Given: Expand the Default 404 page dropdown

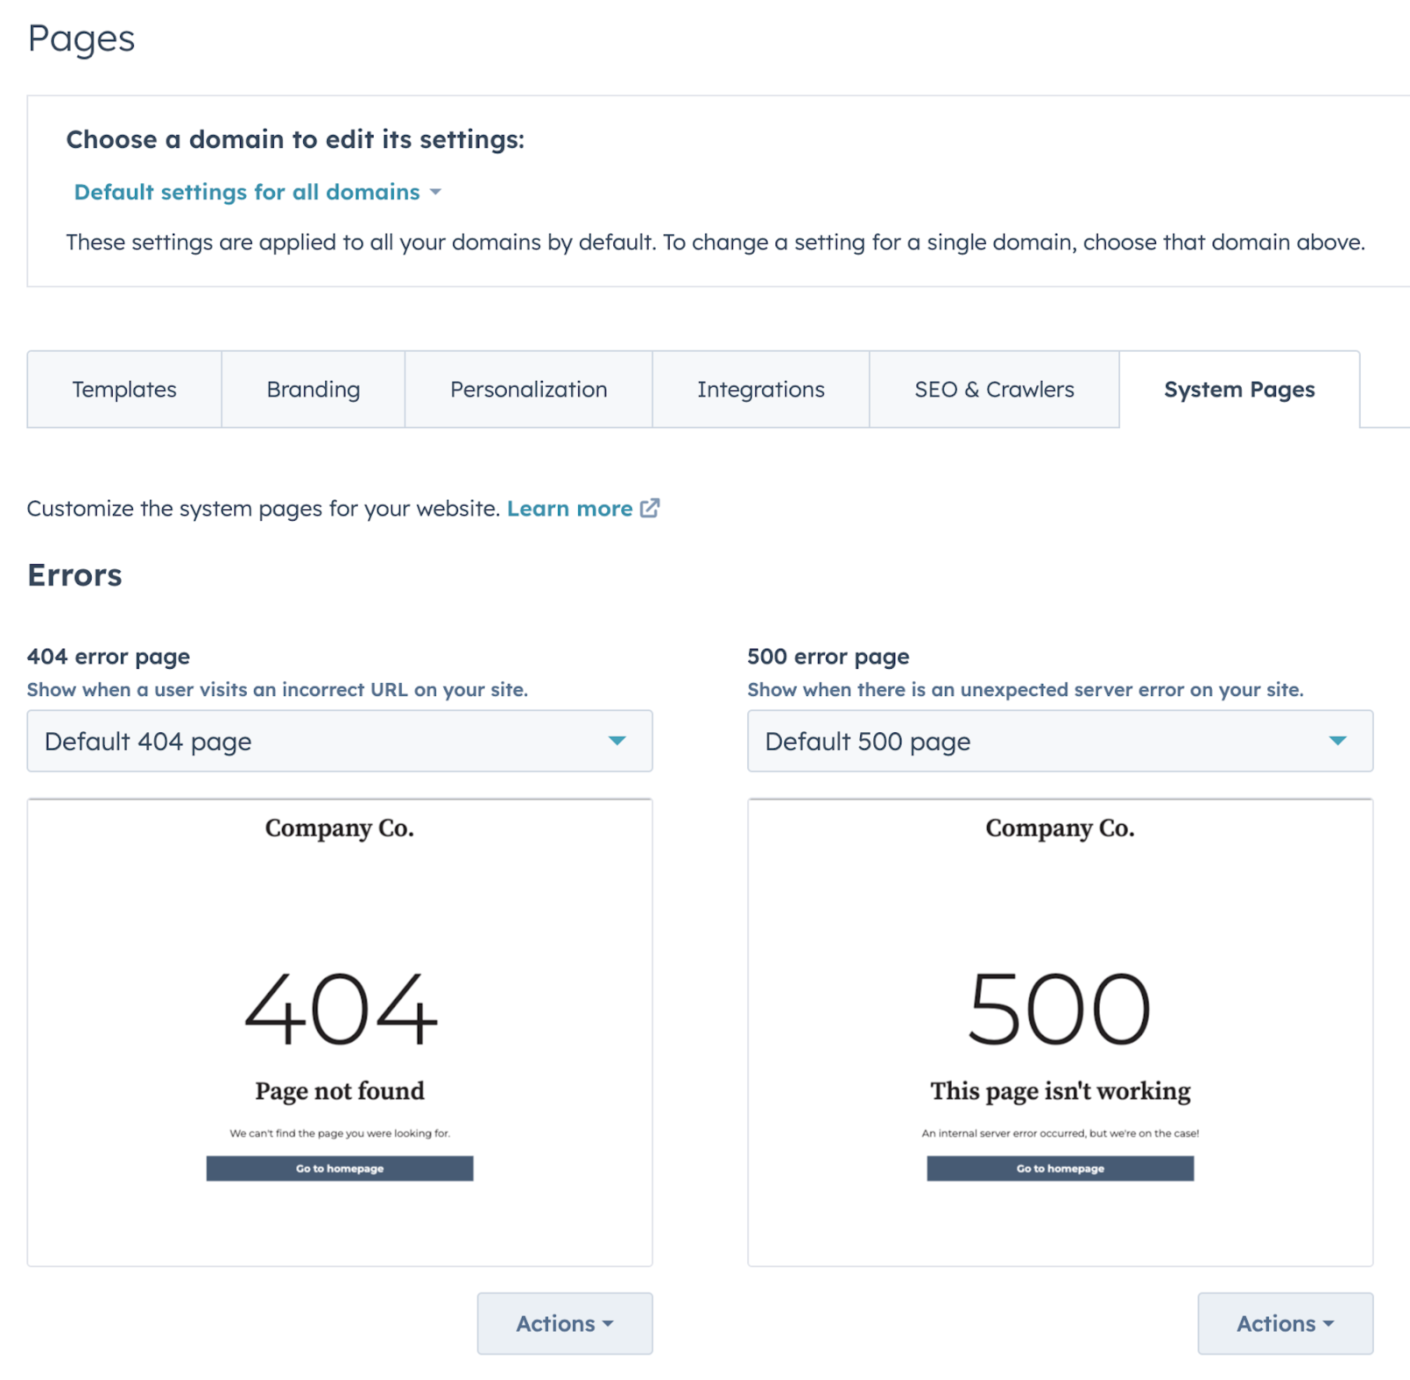Looking at the screenshot, I should tap(339, 741).
